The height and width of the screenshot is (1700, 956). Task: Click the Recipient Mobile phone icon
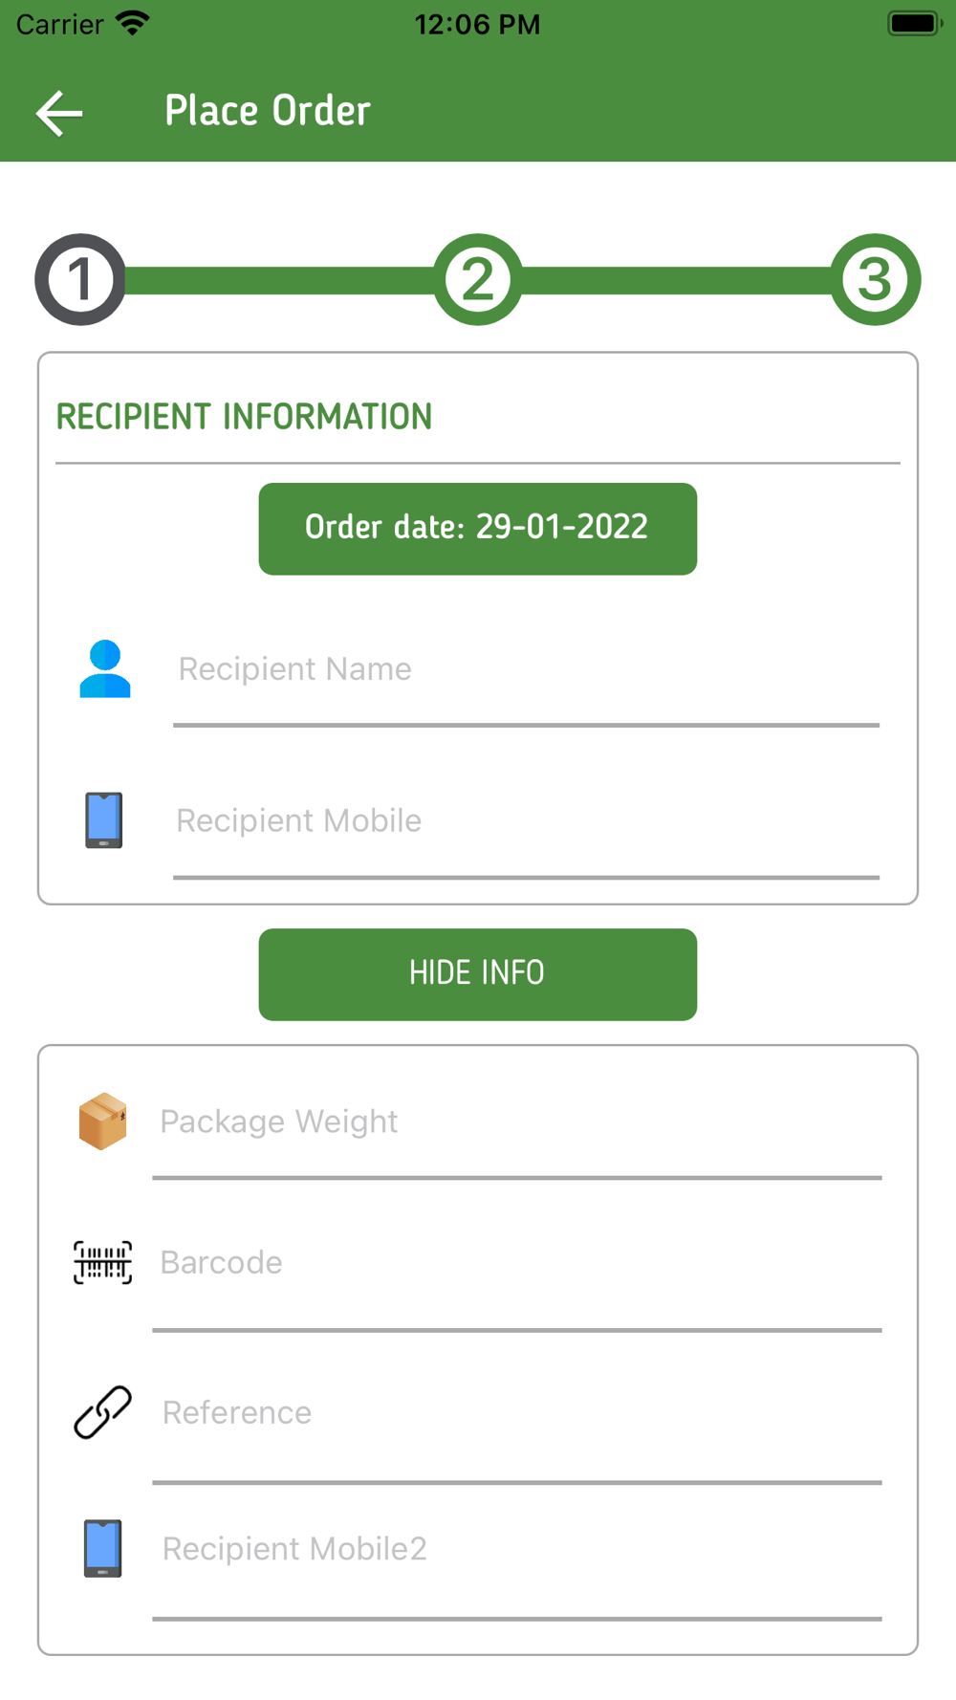click(x=103, y=820)
